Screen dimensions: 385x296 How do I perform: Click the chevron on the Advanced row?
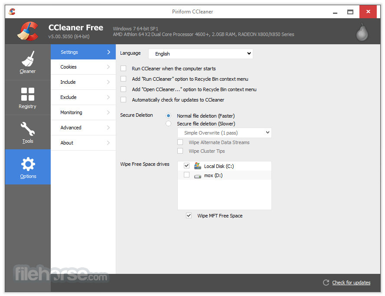pos(108,128)
